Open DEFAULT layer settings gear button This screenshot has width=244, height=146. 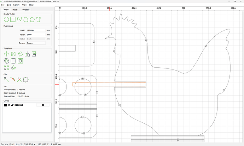(43, 105)
